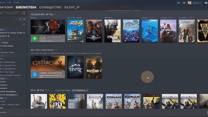Image resolution: width=208 pixels, height=117 pixels.
Task: Select the Subnautica cover
Action: pyautogui.click(x=149, y=31)
